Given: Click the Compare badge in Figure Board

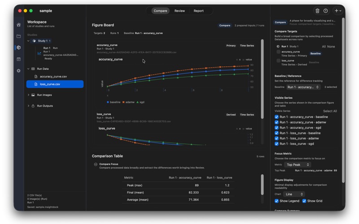Looking at the screenshot, I should tap(225, 26).
